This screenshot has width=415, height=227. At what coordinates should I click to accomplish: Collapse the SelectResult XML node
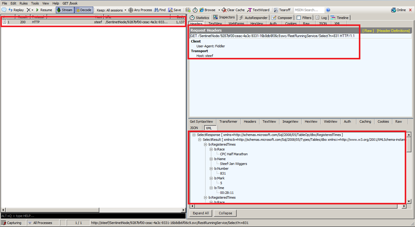point(199,140)
